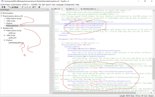The image size is (155, 97).
Task: Save the file with the first floppy icon
Action: pyautogui.click(x=13, y=7)
